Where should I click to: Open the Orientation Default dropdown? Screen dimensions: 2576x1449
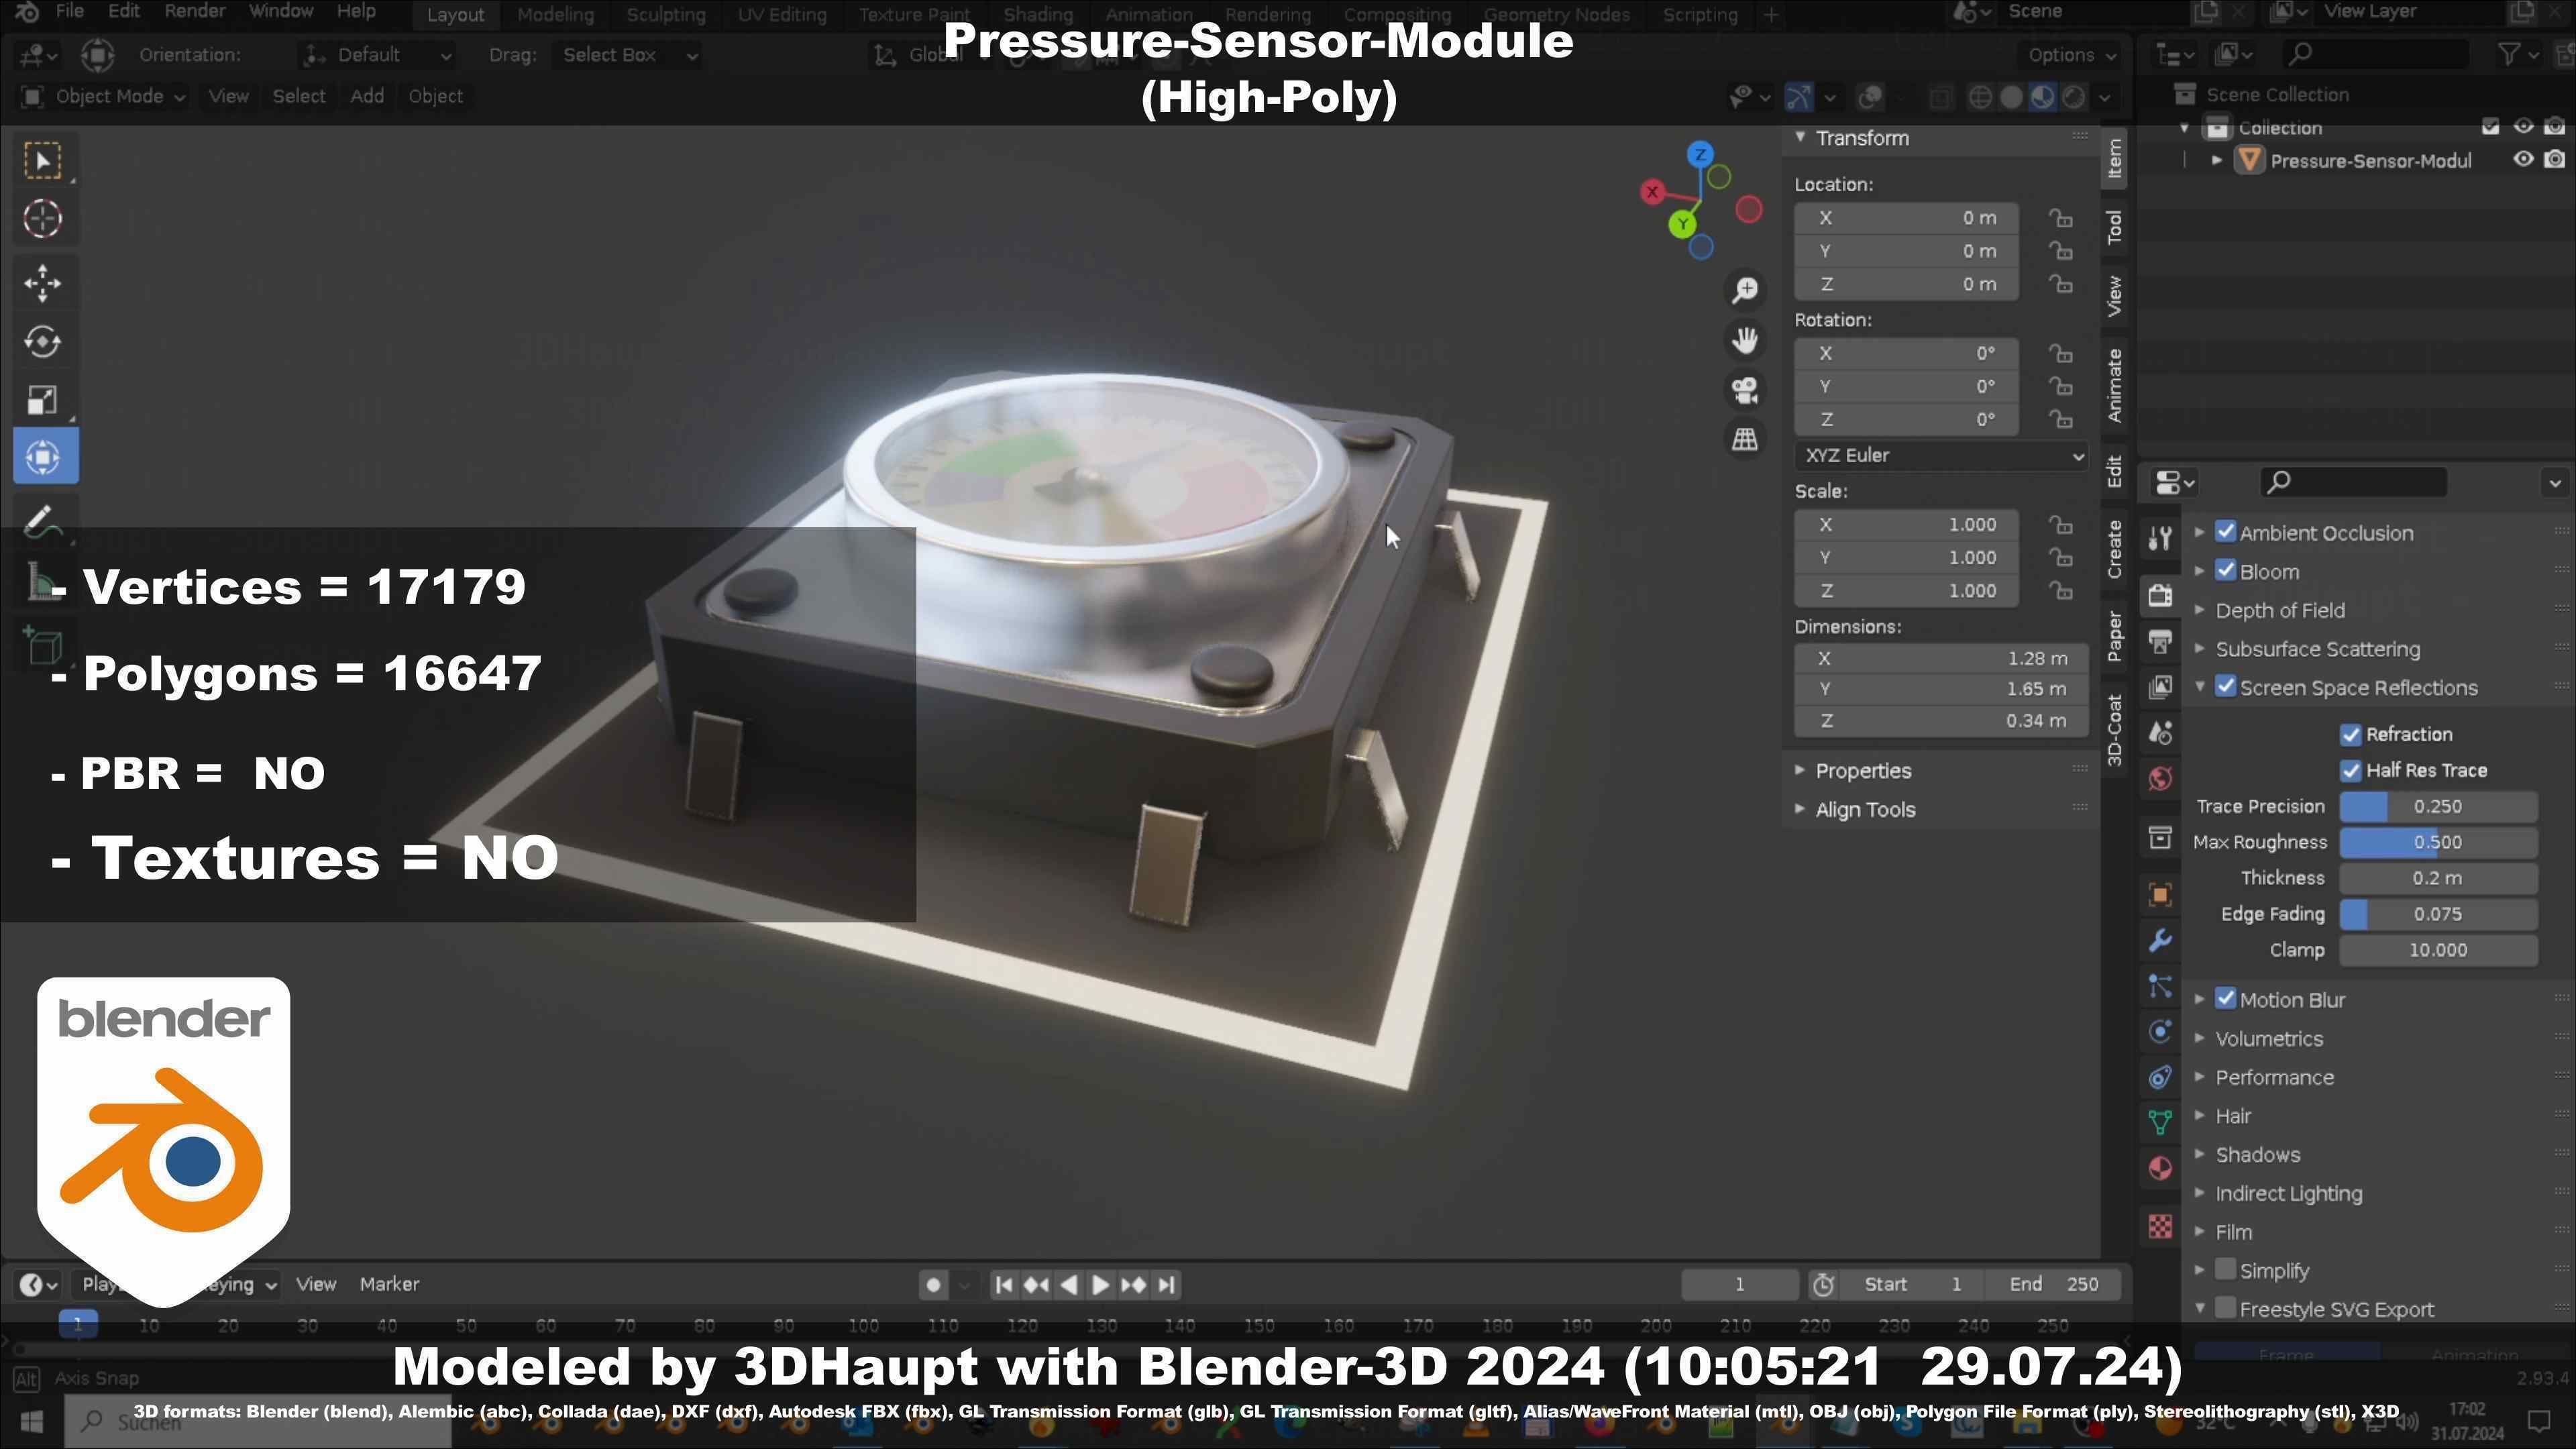pos(378,55)
